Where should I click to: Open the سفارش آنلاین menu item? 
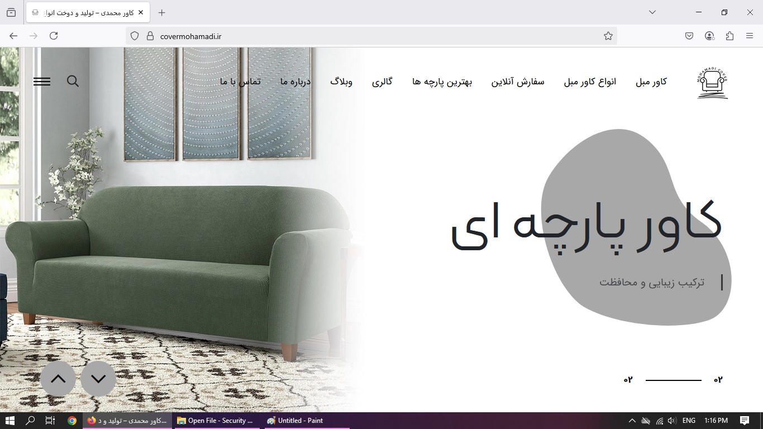517,82
